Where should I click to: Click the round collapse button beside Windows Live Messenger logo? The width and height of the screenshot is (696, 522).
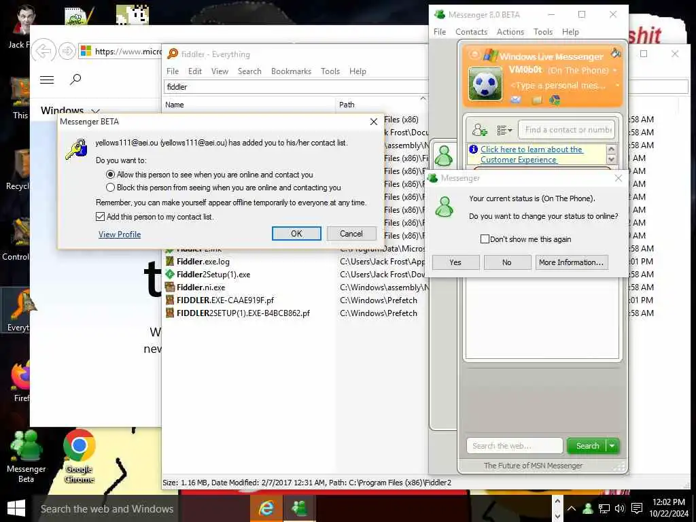pos(474,54)
